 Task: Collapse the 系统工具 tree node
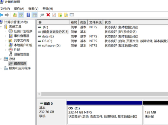coord(1,27)
